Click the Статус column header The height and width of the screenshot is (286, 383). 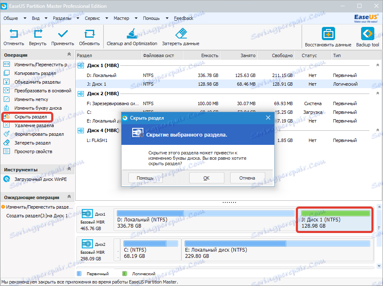tap(313, 55)
